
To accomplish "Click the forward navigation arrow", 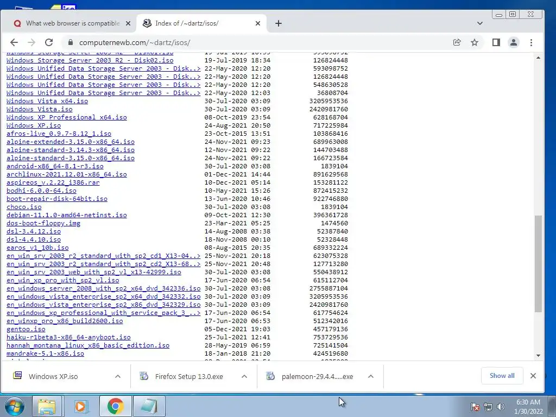I will [31, 42].
